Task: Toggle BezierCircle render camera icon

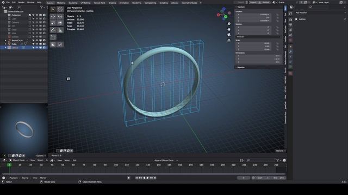Action: click(x=44, y=41)
